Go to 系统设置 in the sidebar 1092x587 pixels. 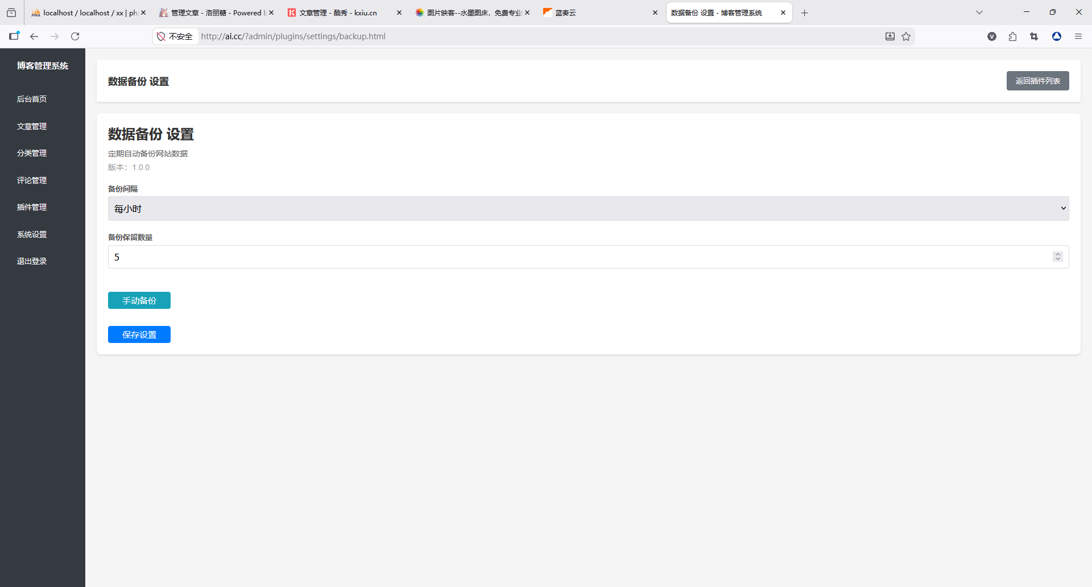pyautogui.click(x=32, y=234)
